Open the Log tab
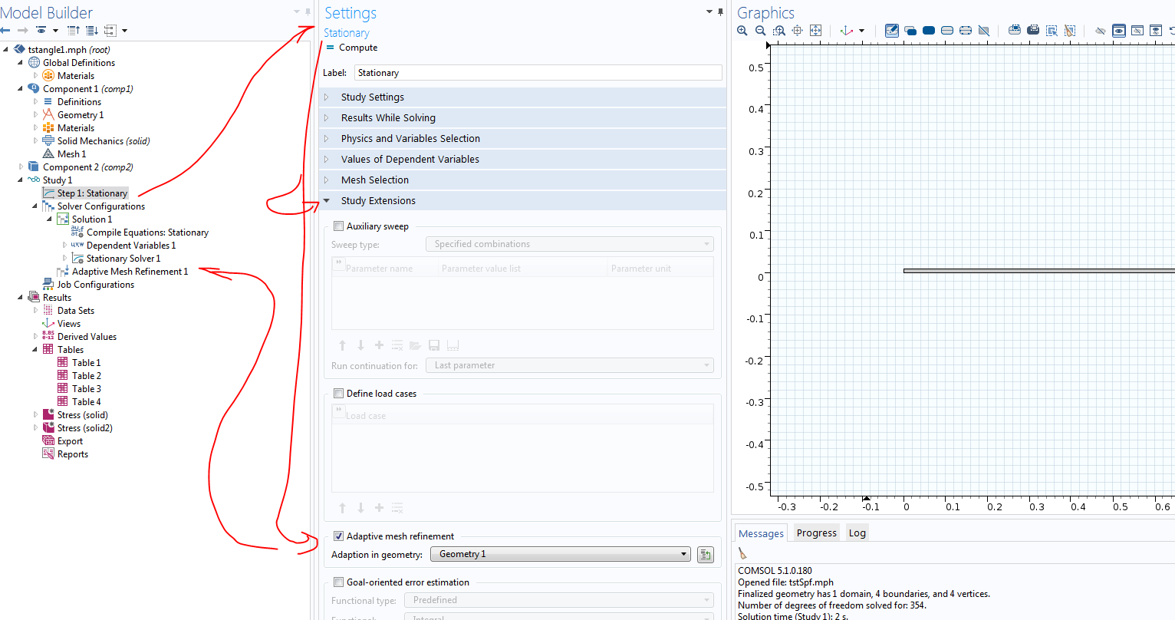This screenshot has width=1175, height=620. click(x=857, y=533)
